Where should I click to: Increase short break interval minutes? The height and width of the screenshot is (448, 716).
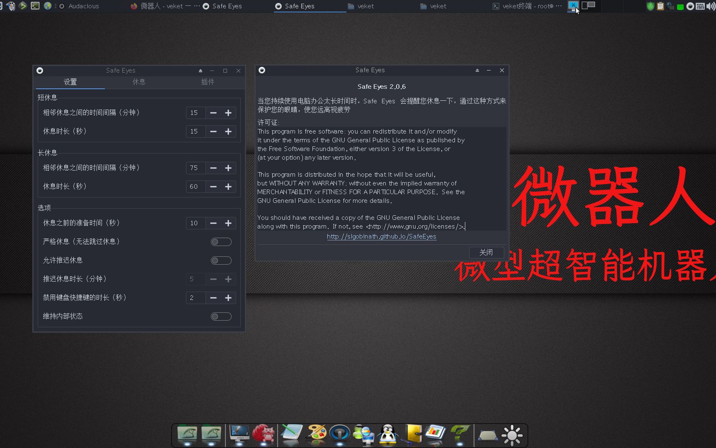228,113
